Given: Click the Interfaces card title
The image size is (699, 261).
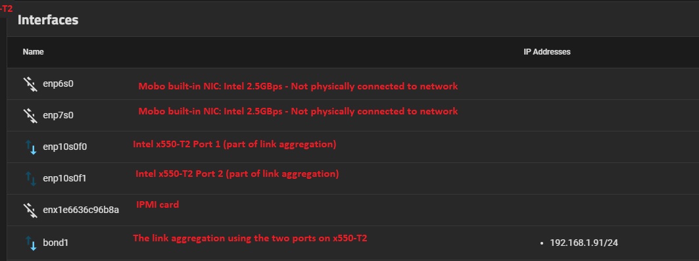Looking at the screenshot, I should (x=48, y=20).
